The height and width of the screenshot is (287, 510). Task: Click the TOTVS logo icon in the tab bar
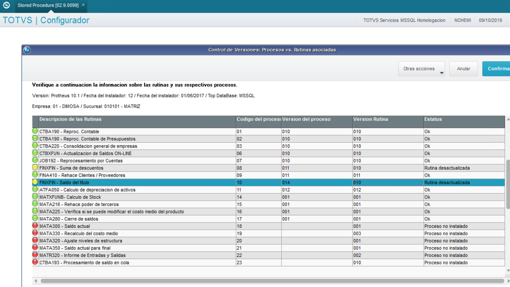6,5
